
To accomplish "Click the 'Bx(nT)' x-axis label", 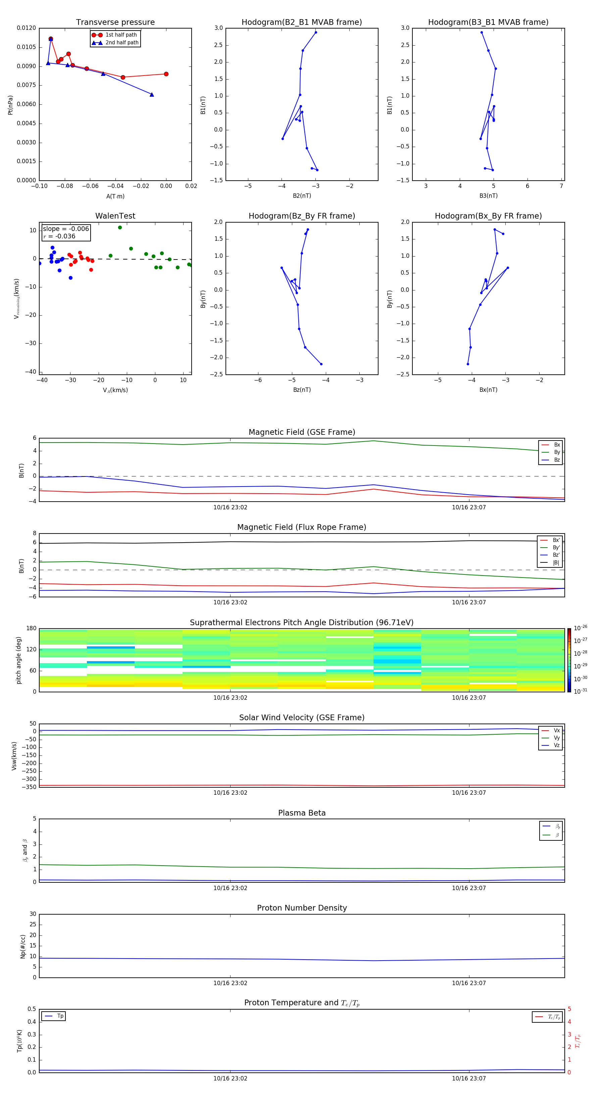I will tap(488, 390).
